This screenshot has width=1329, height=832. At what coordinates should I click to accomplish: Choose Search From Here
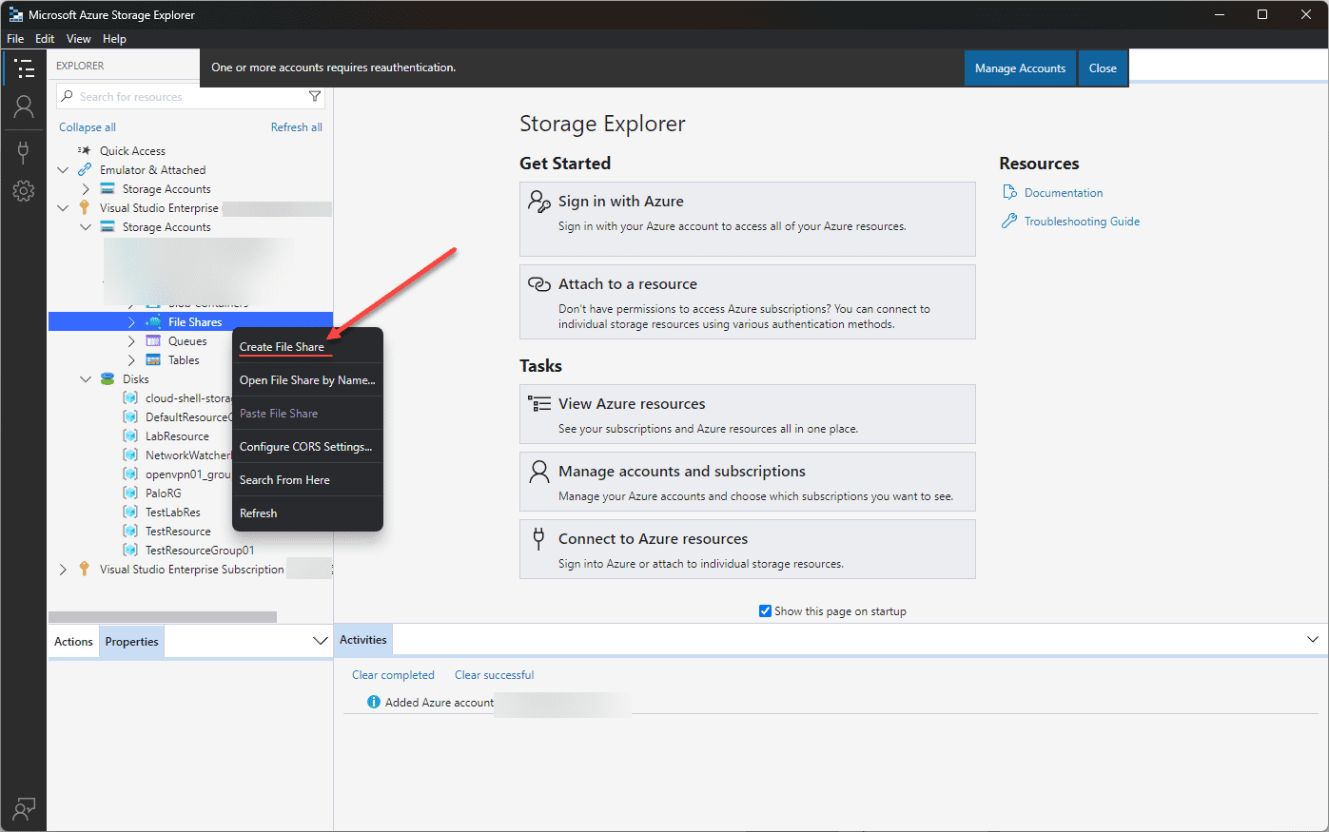point(308,479)
